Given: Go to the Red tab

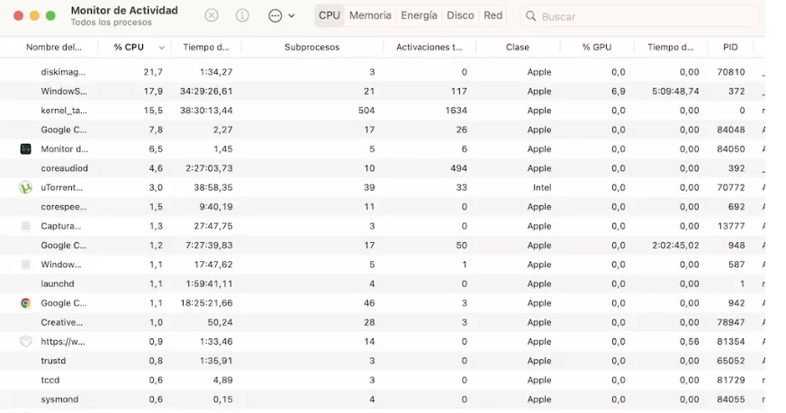Looking at the screenshot, I should [x=492, y=15].
